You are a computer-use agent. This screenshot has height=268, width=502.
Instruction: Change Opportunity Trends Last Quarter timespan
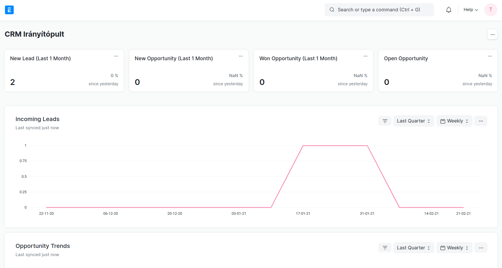coord(413,248)
